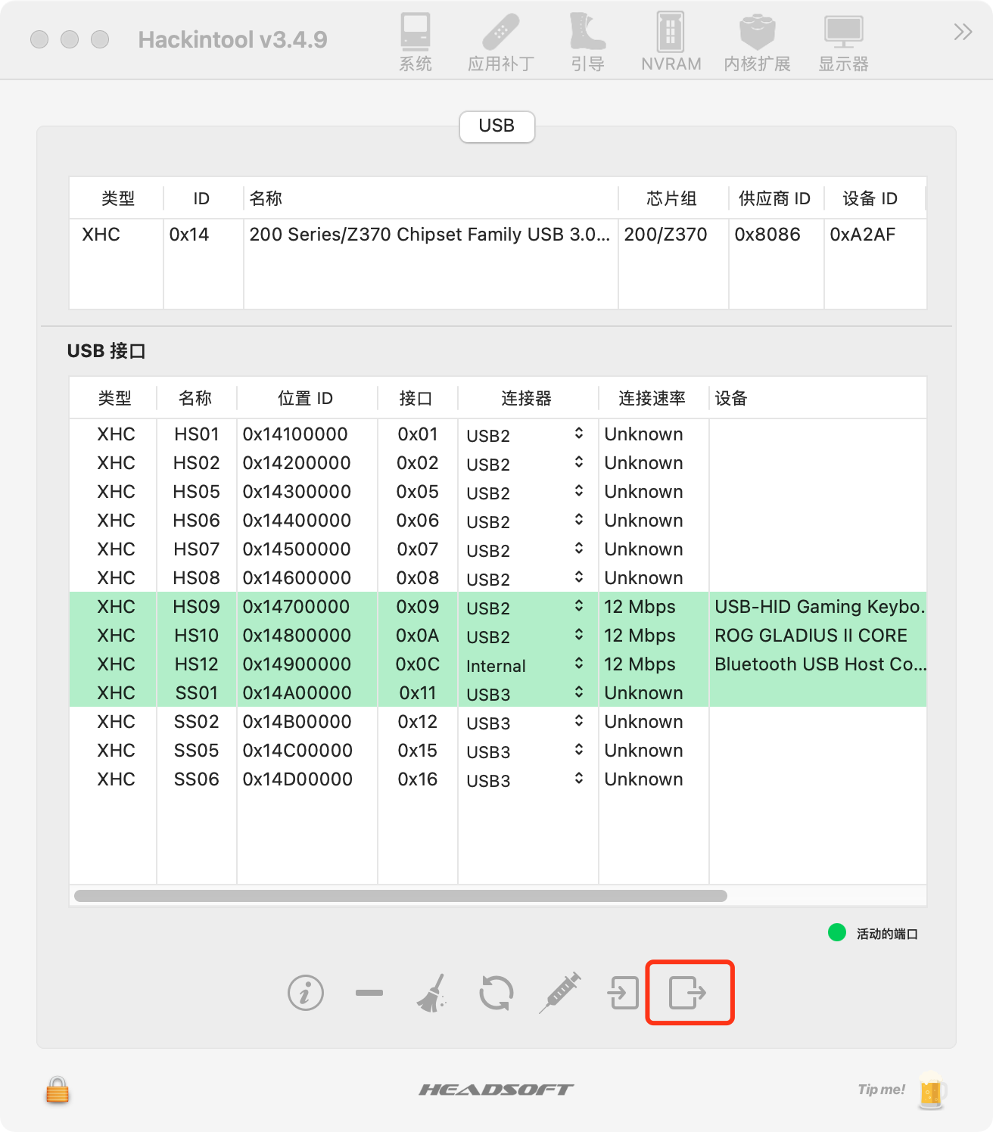Click the broom clear-all icon

432,993
